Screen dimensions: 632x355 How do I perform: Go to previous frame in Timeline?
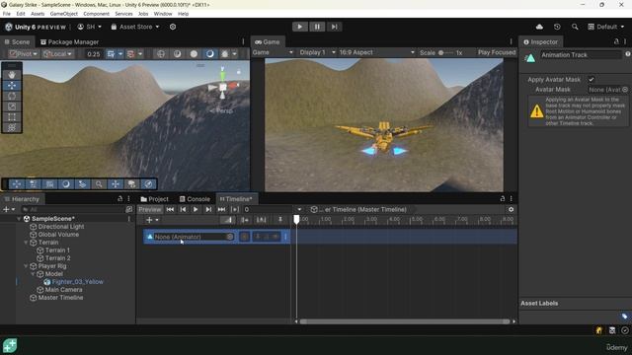coord(183,209)
